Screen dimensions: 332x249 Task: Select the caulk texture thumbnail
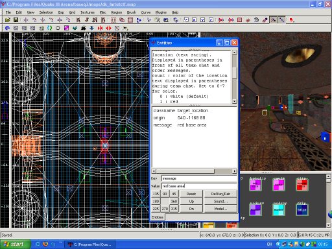pyautogui.click(x=279, y=185)
